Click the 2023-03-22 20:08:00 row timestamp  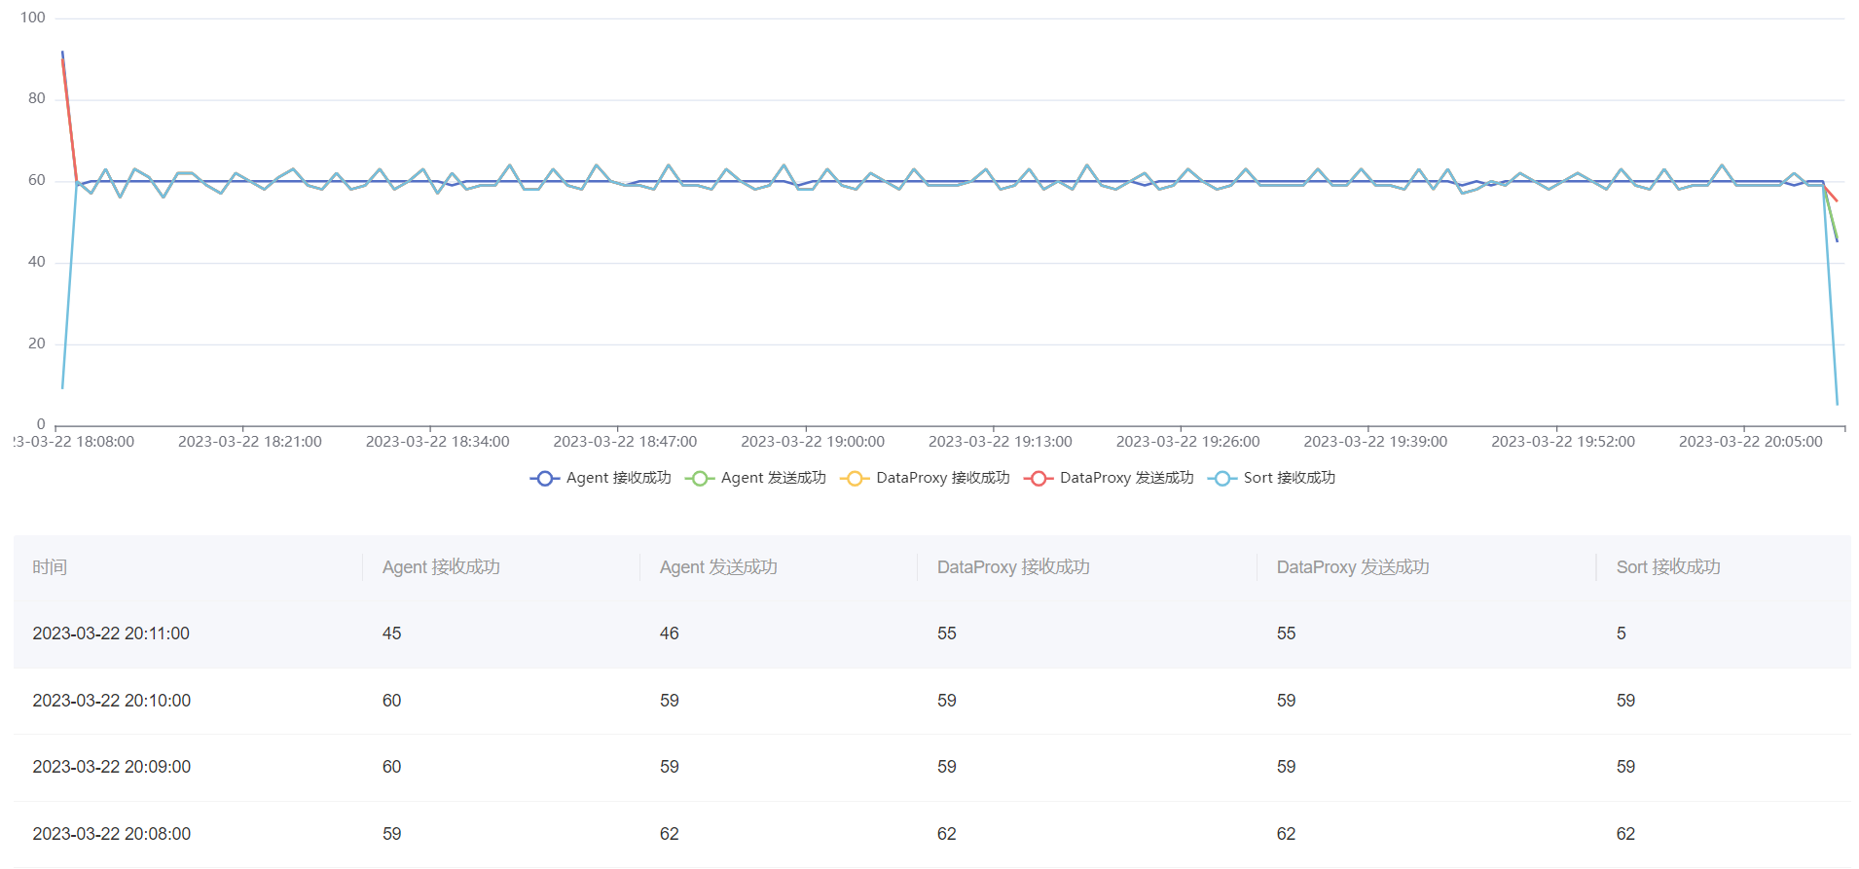112,834
